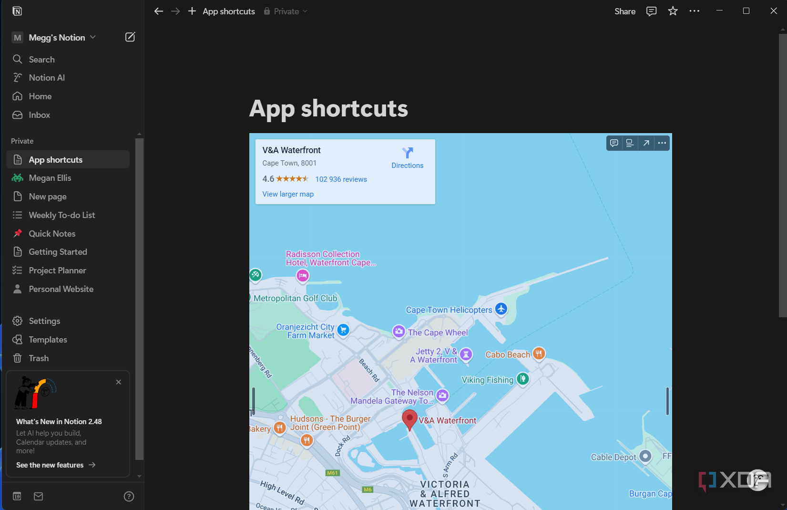
Task: Open the embed block's more options menu
Action: coord(662,143)
